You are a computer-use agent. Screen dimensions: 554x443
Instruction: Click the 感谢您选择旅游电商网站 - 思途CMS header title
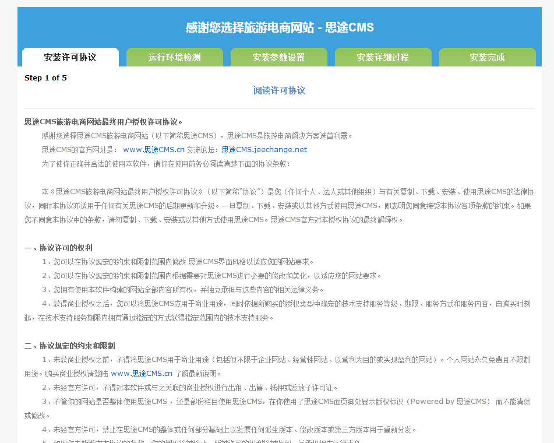(x=280, y=27)
